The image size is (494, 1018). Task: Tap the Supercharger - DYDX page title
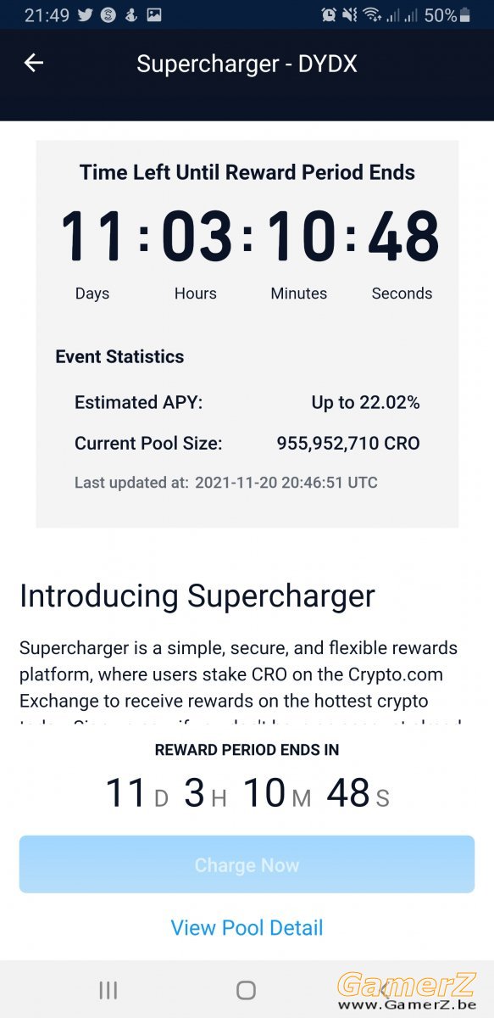[x=247, y=64]
